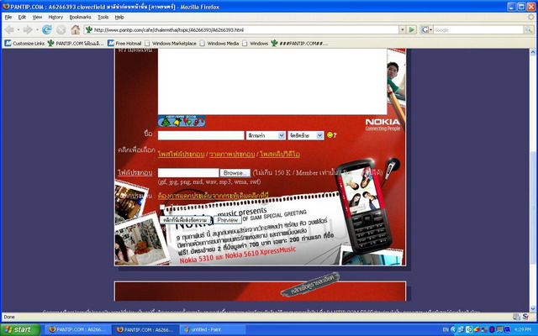Click the last orange link on options row

coord(280,155)
